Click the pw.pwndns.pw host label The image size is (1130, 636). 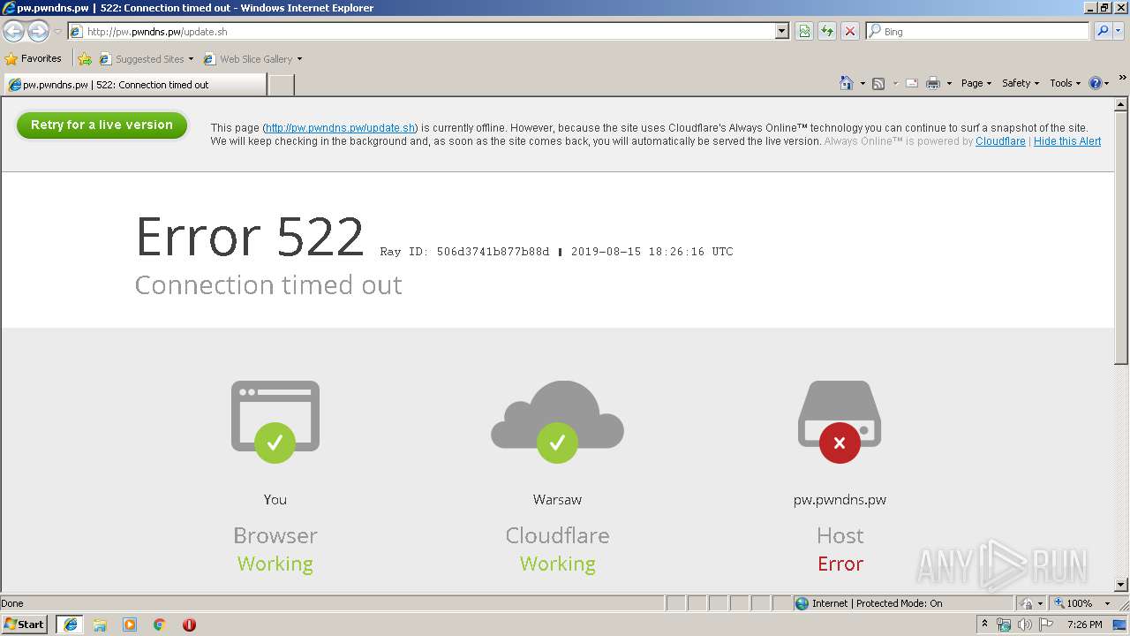click(x=840, y=500)
